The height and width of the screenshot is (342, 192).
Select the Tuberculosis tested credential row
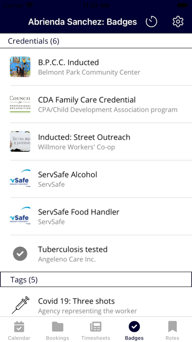point(96,254)
